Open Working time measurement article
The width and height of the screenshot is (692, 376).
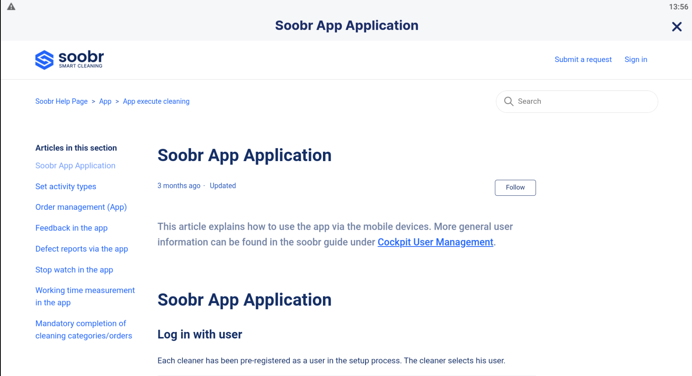[85, 296]
